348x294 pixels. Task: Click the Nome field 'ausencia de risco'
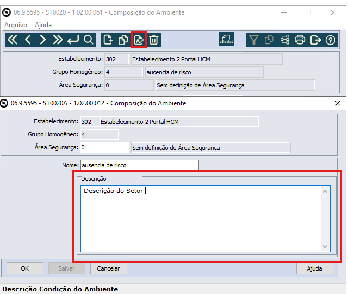(140, 165)
